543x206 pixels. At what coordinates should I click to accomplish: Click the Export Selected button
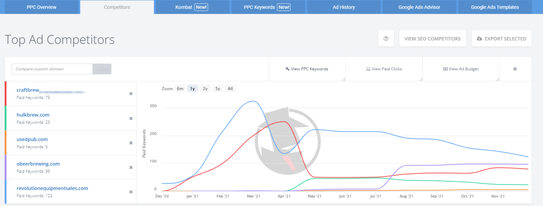click(501, 39)
